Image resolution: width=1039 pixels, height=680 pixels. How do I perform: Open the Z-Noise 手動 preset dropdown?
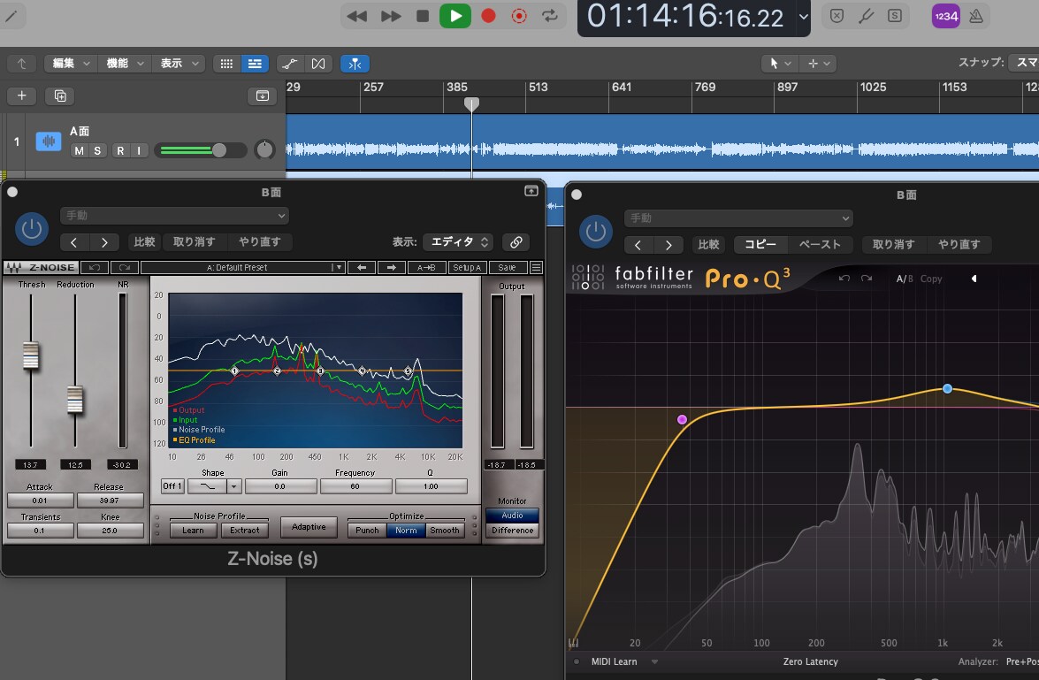point(175,216)
